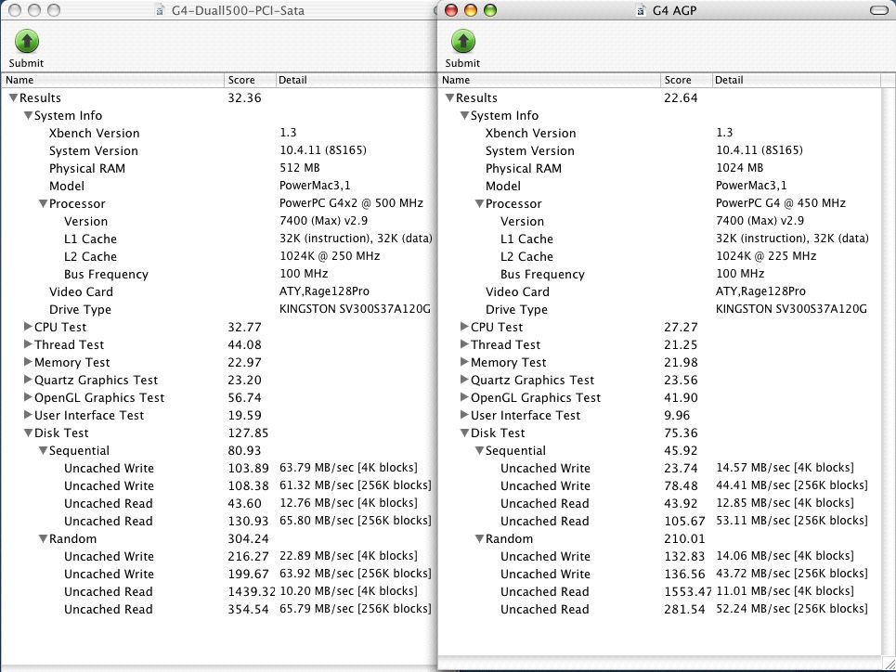The width and height of the screenshot is (896, 672).
Task: Expand User Interface Test in G4 AGP window
Action: (x=464, y=416)
